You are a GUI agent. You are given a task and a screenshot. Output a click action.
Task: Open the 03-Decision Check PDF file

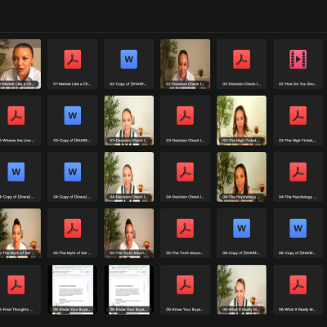[186, 120]
